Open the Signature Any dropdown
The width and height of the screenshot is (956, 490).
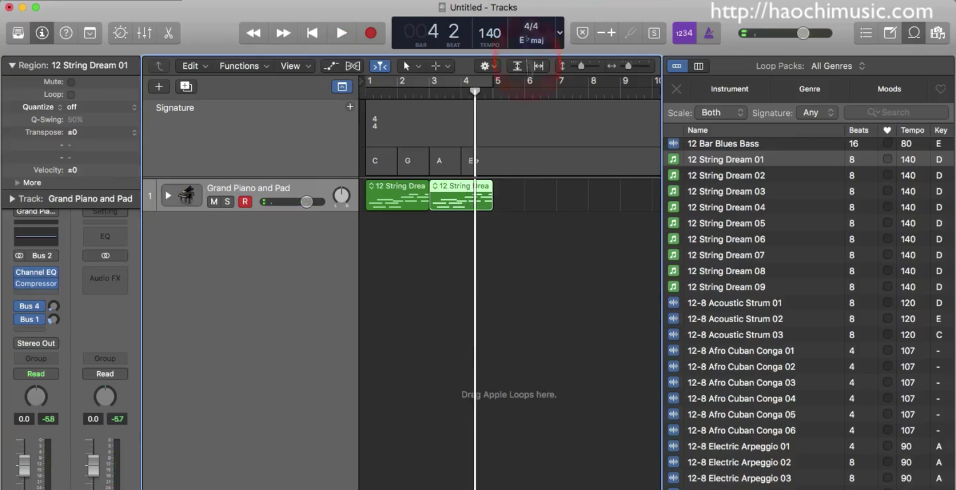point(817,112)
